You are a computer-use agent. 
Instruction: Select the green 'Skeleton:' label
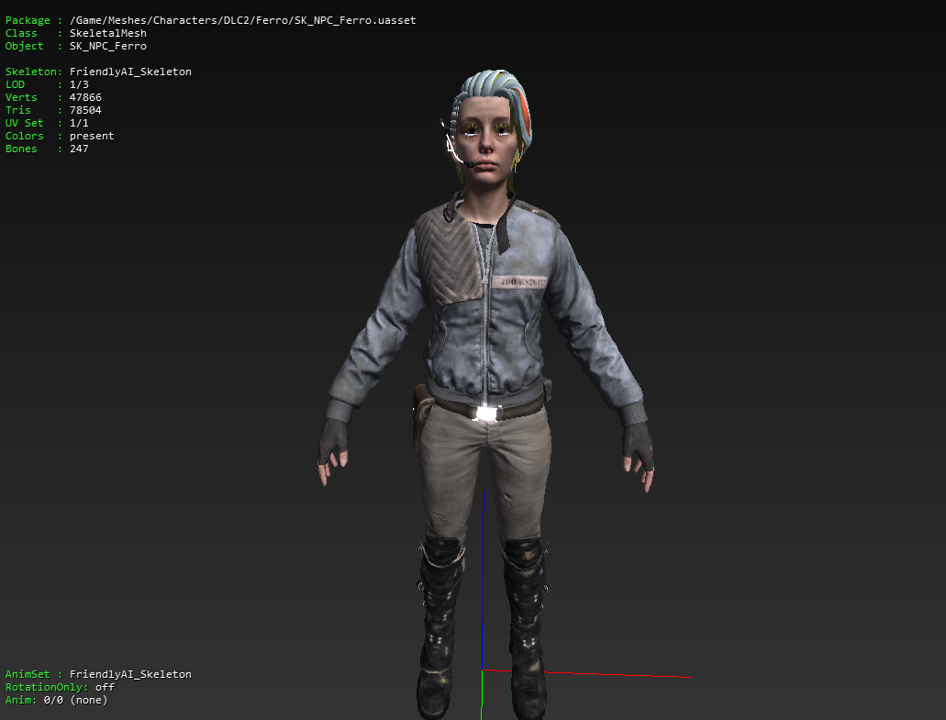click(34, 72)
